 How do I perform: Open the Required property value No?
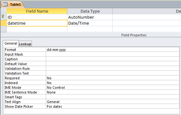112,78
